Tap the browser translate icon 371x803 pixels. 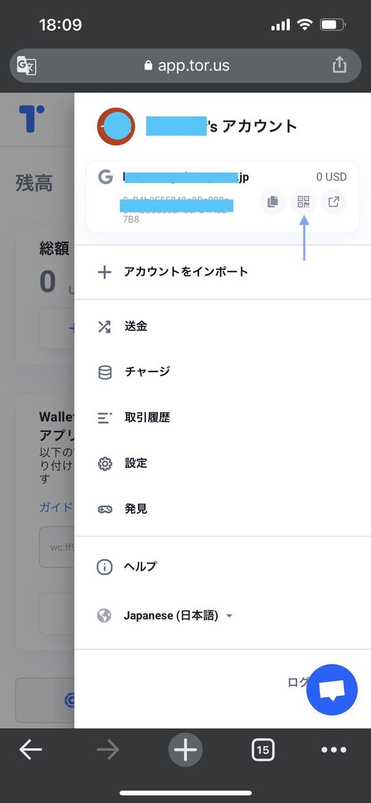(x=26, y=65)
